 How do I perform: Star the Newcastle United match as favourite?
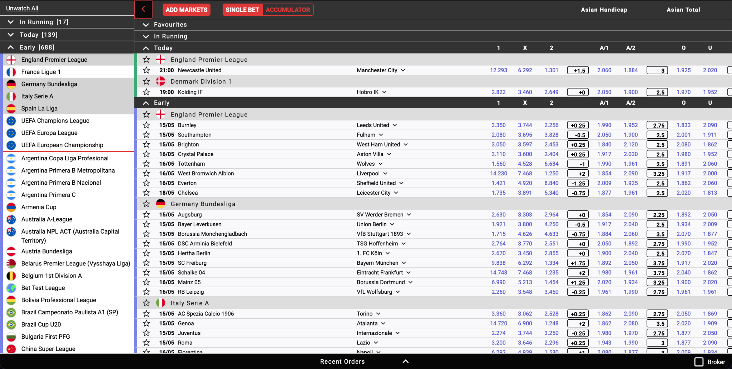pyautogui.click(x=146, y=70)
